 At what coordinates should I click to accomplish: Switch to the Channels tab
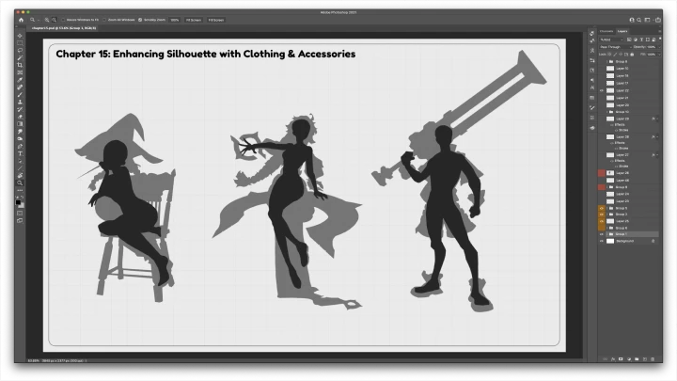[x=606, y=31]
